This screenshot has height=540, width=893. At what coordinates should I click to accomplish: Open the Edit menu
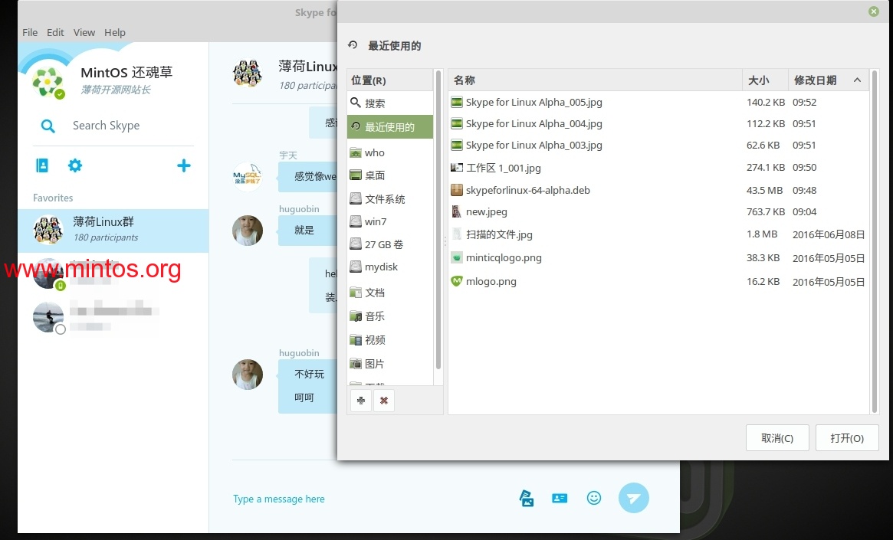tap(55, 32)
